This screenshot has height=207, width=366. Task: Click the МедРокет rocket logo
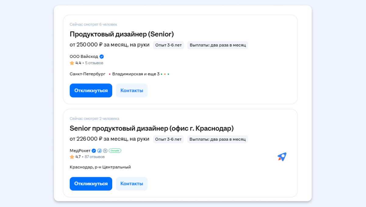[282, 157]
